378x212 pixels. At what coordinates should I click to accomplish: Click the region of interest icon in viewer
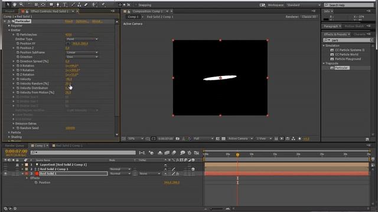point(218,139)
